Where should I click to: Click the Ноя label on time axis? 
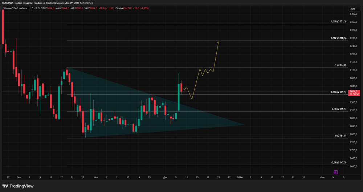point(96,178)
